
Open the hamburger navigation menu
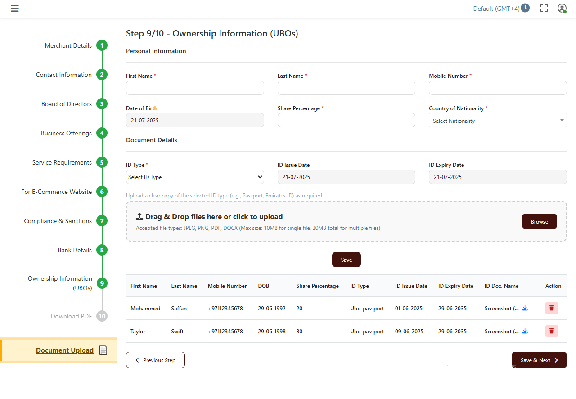15,8
